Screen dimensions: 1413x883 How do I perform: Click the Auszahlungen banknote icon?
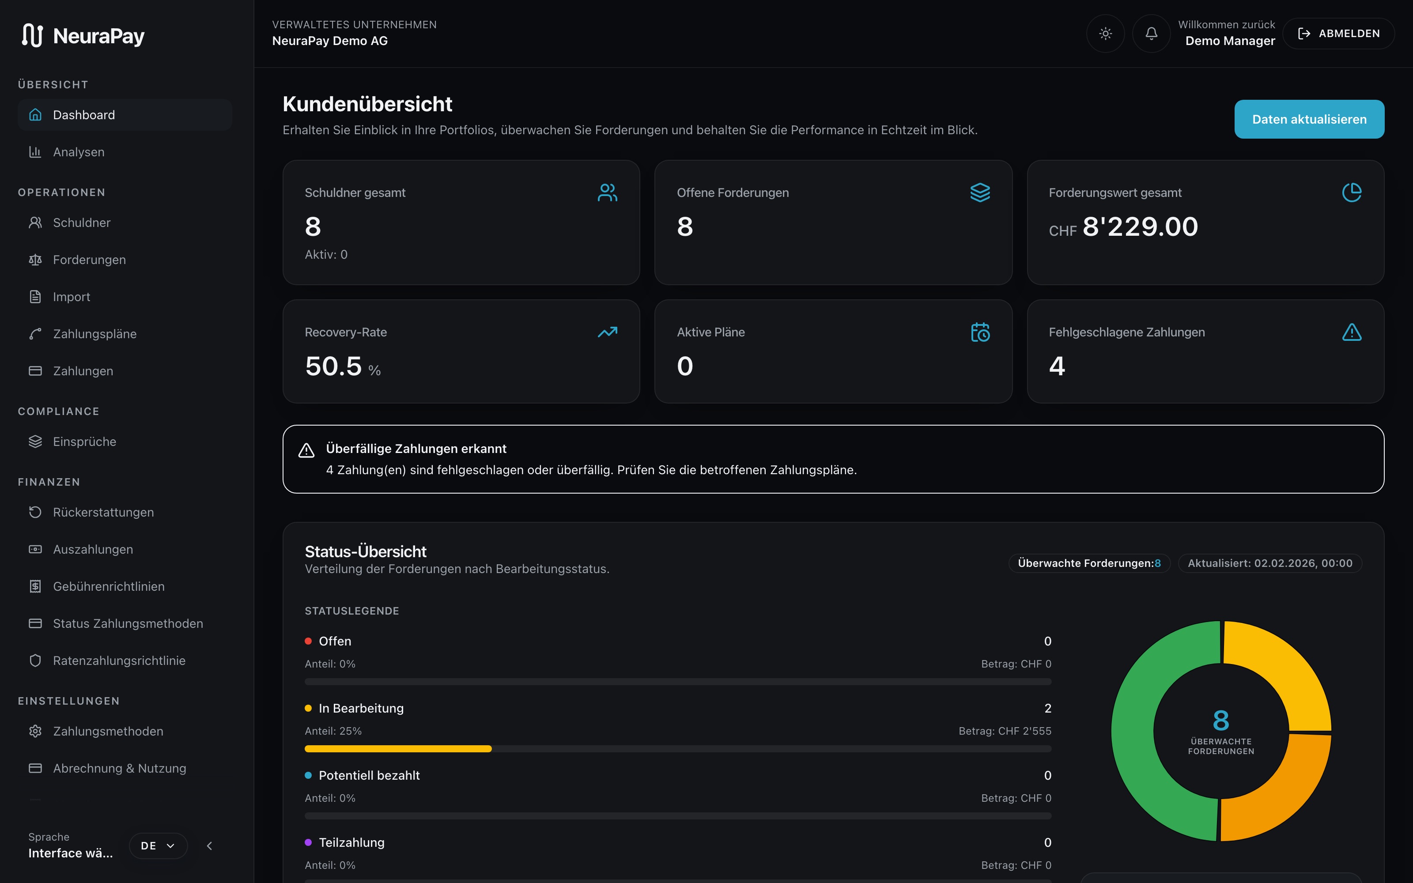click(36, 550)
